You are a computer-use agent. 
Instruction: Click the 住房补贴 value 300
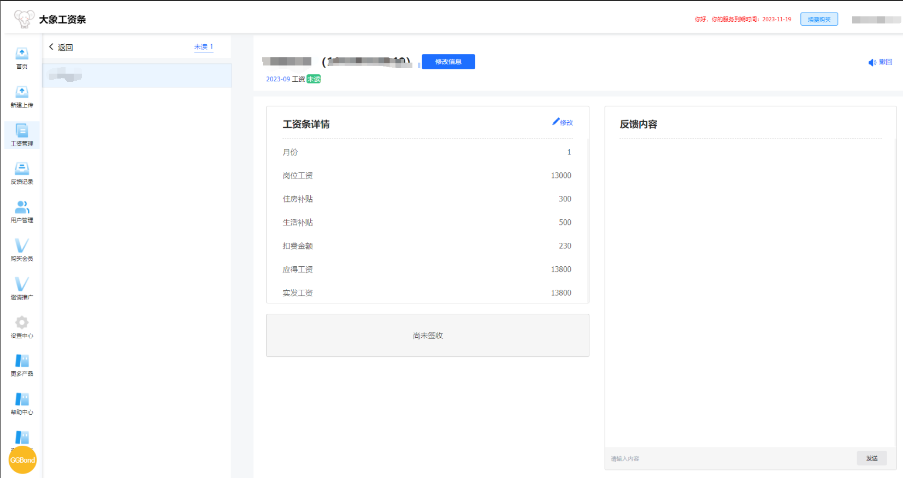tap(565, 199)
